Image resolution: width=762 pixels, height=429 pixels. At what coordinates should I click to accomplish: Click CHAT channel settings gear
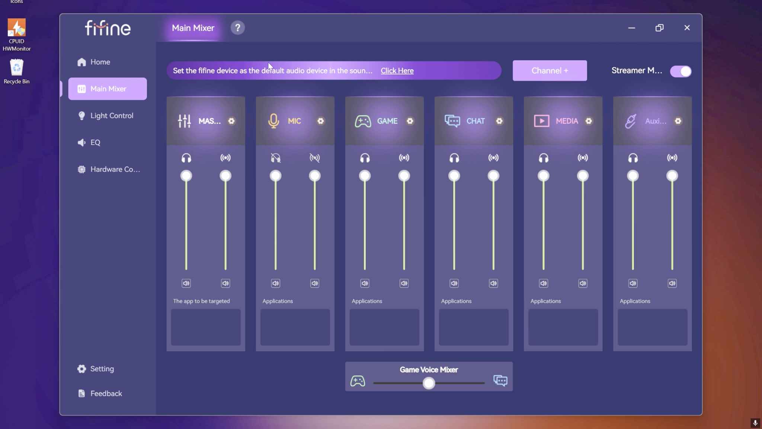(x=499, y=121)
